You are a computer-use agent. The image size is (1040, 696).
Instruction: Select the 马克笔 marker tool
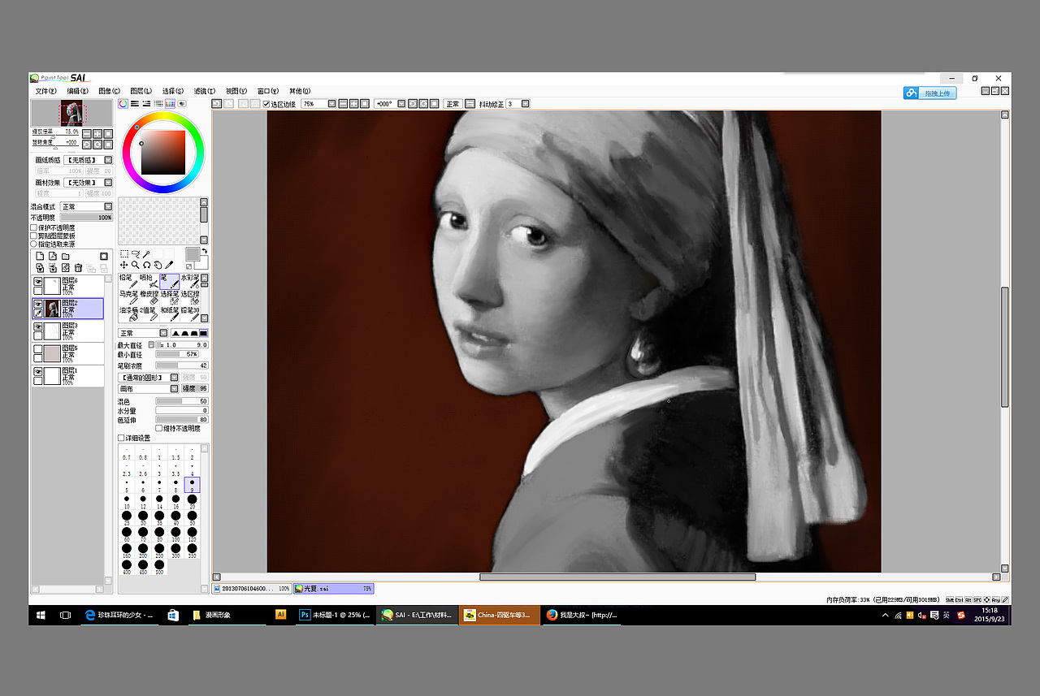(128, 298)
